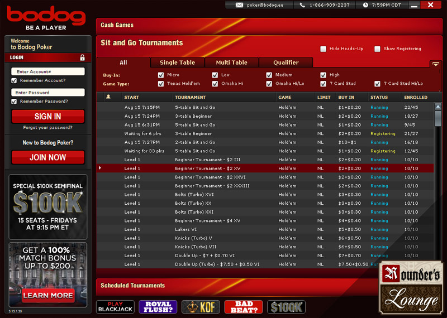Collapse the filter panel with the arrow button
Screen dimensions: 447x318
coord(436,64)
